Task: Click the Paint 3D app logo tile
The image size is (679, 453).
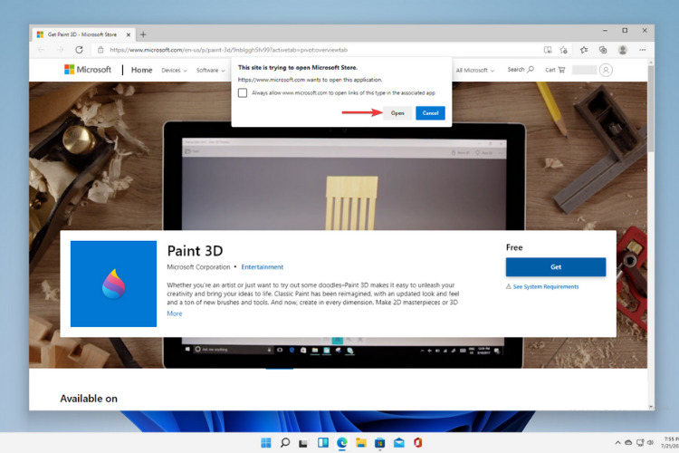Action: click(113, 284)
